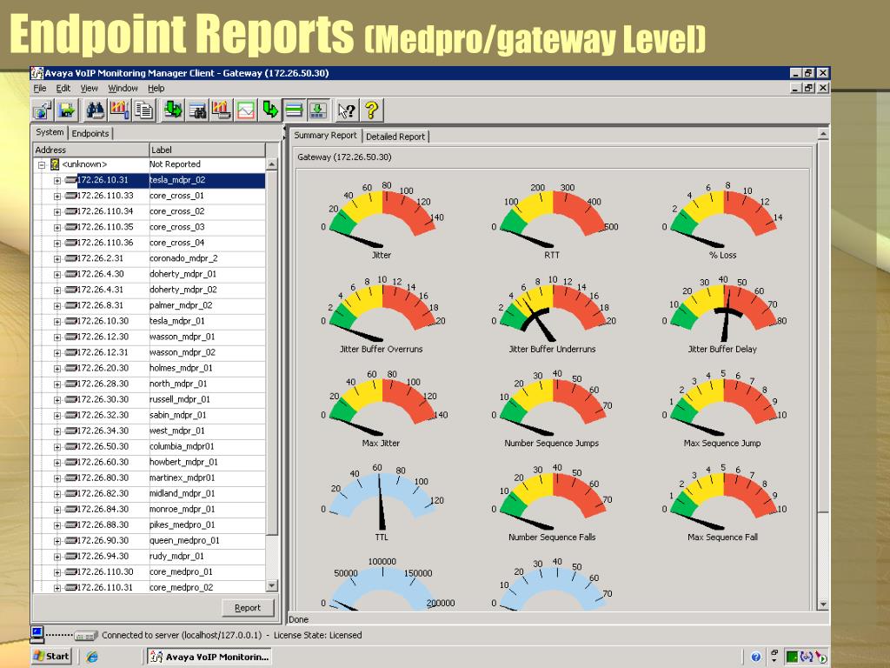Select the Summary Report tab

click(325, 135)
